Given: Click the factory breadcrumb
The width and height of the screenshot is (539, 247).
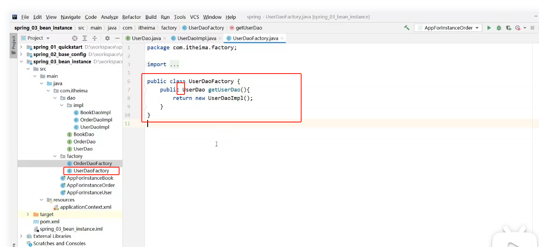Looking at the screenshot, I should click(x=169, y=28).
